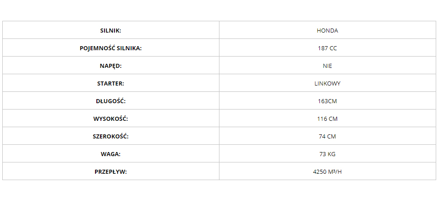This screenshot has height=200, width=438.
Task: Click the PRZEPŁYW: label
Action: 110,171
